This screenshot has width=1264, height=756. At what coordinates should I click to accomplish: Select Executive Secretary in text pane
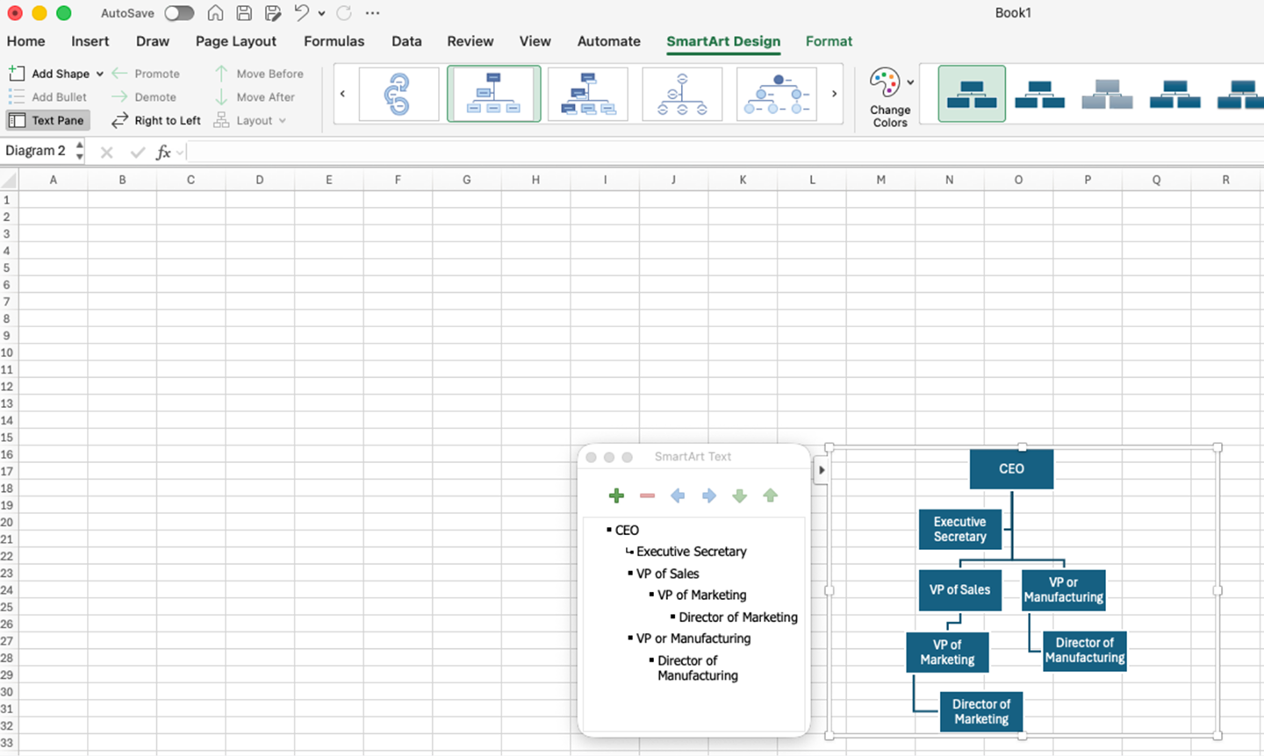point(692,552)
